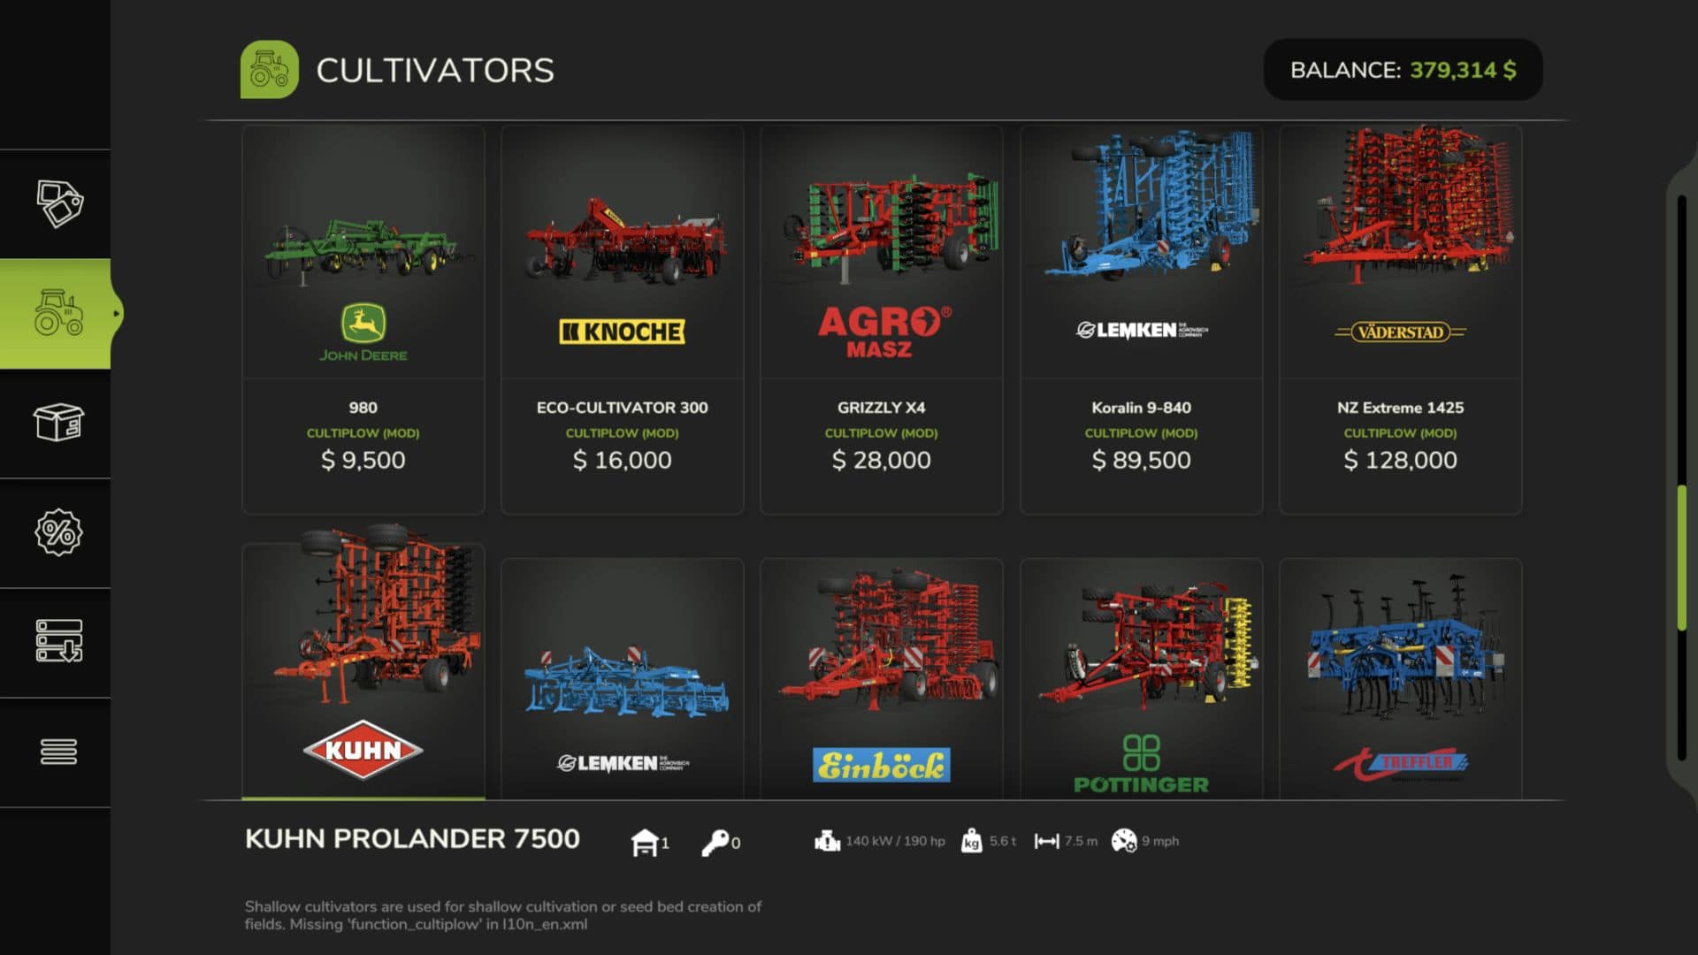Select the tractor vehicles sidebar icon
The width and height of the screenshot is (1698, 955).
(x=59, y=313)
